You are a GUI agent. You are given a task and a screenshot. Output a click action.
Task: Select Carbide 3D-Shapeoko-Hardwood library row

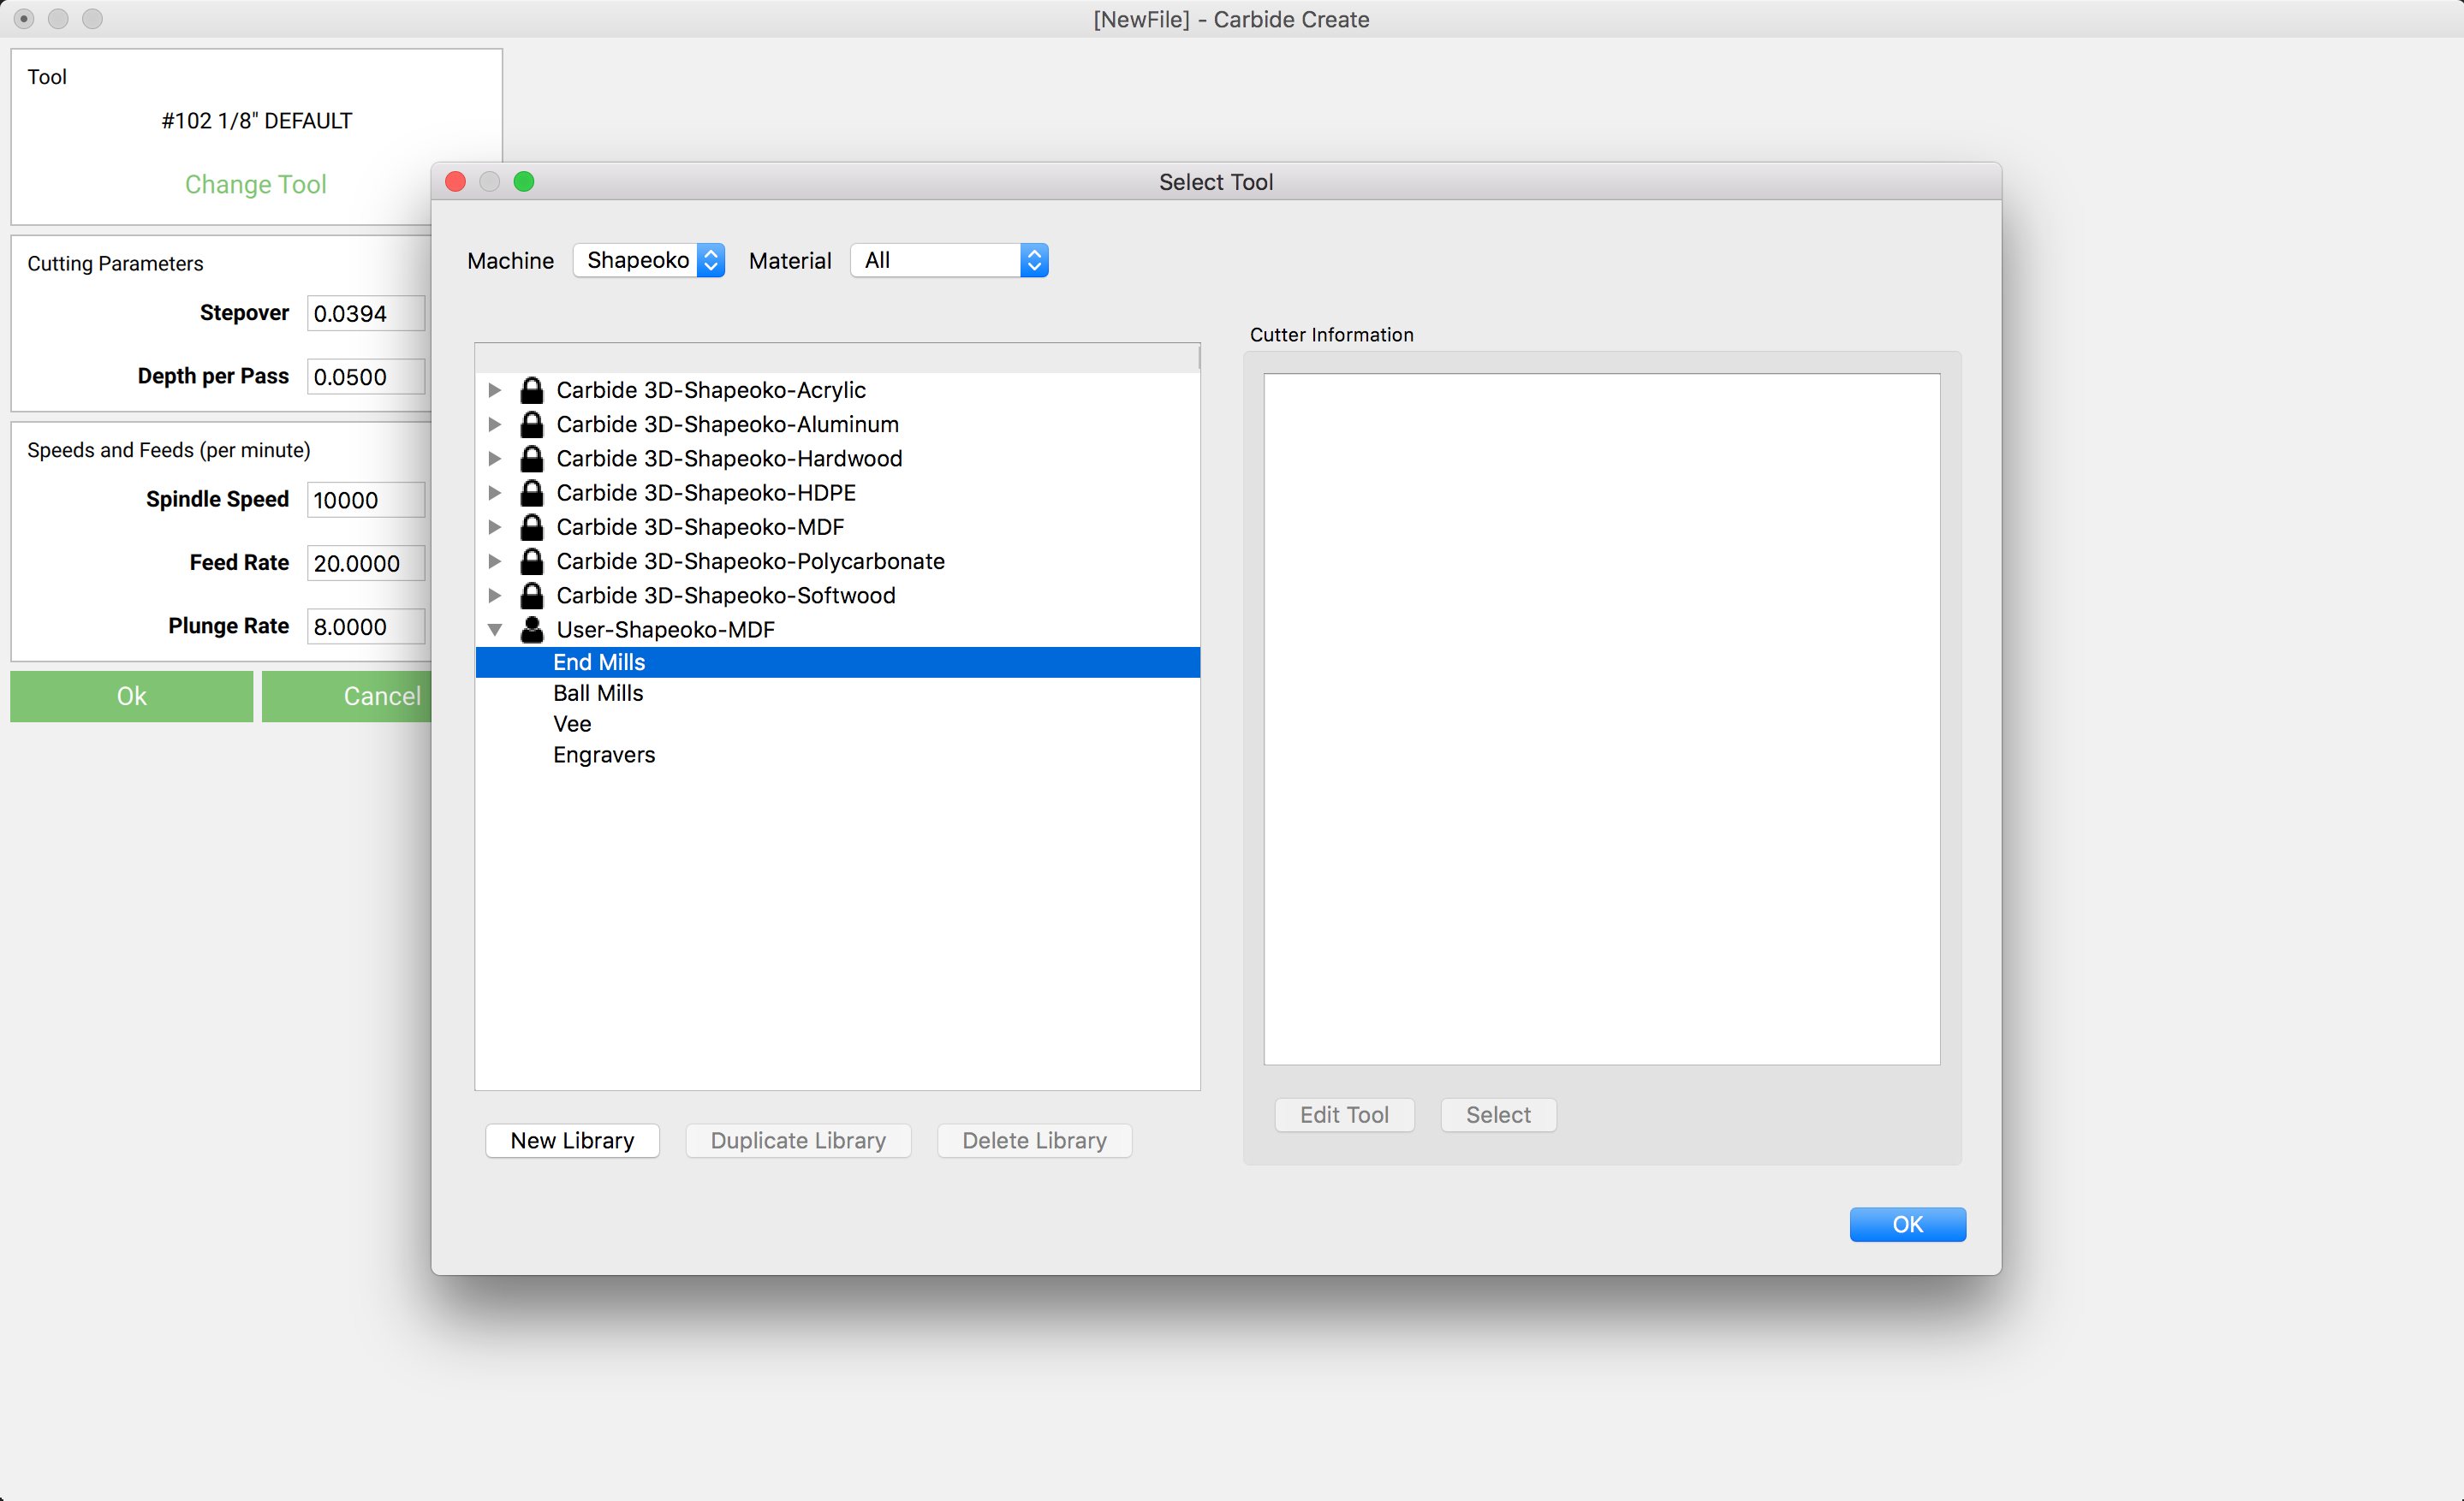[x=837, y=458]
